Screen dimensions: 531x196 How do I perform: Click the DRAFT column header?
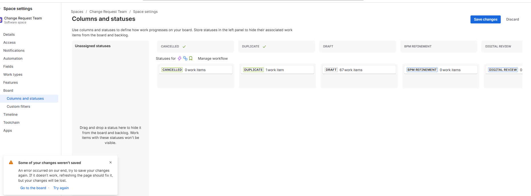(x=357, y=47)
